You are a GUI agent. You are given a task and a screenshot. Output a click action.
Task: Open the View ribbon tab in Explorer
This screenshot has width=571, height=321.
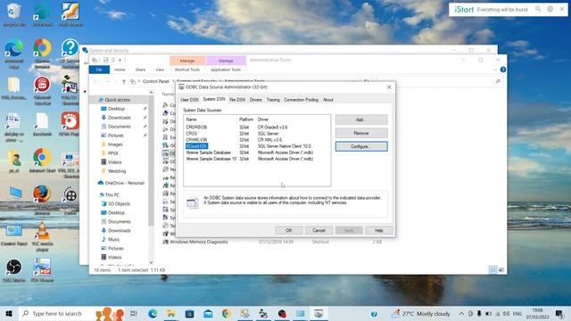pos(160,70)
